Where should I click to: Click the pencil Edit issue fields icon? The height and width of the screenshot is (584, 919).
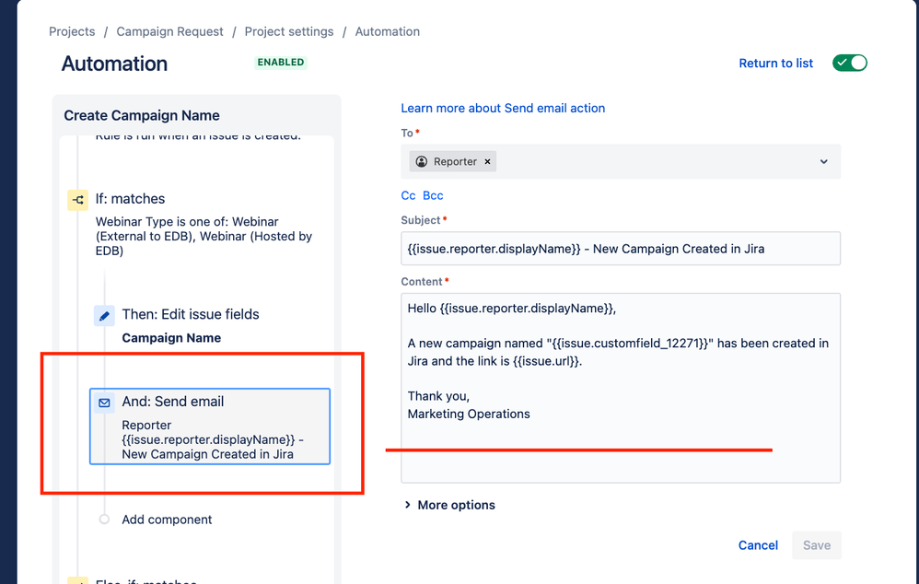[x=104, y=315]
